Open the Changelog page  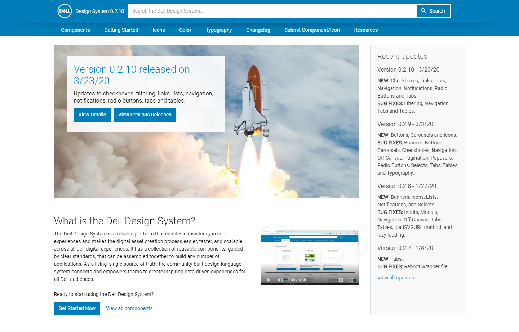pyautogui.click(x=258, y=30)
